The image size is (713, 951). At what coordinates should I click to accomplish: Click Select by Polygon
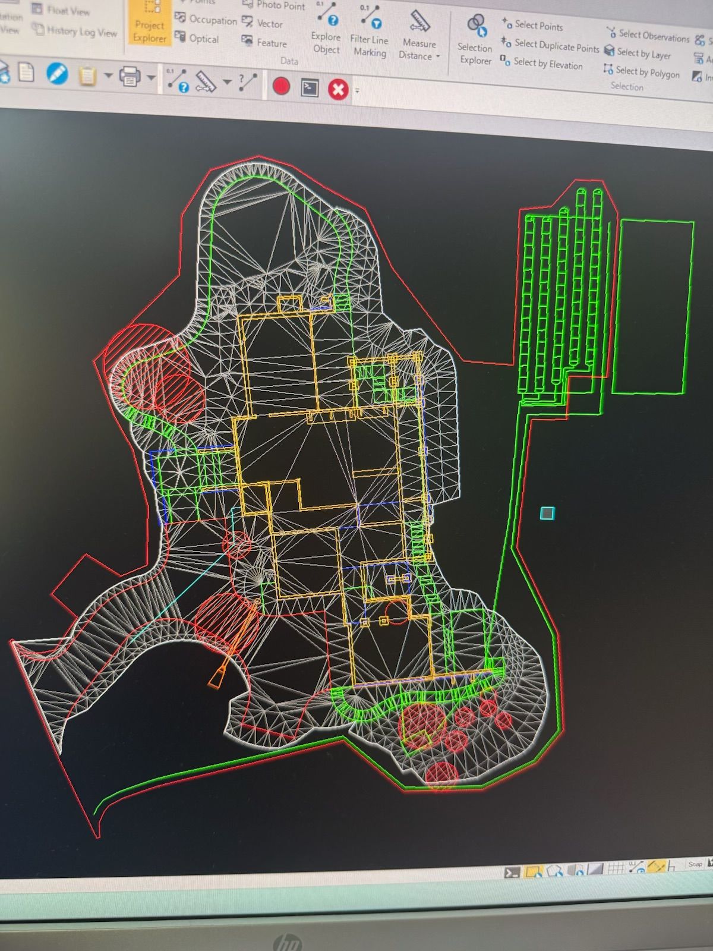pos(646,73)
